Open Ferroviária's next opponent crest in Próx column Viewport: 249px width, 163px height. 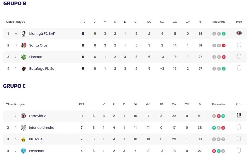[239, 115]
